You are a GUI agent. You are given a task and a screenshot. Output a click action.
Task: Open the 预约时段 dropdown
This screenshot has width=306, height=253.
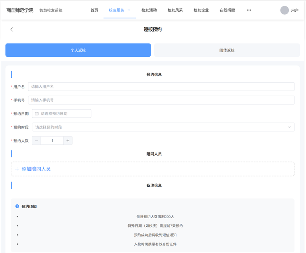(x=163, y=127)
